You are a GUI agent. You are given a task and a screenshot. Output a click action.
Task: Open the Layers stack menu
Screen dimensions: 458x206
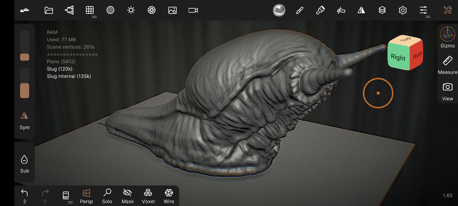382,10
